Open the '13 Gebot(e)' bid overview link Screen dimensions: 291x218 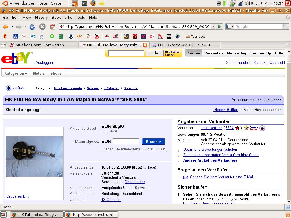111,200
